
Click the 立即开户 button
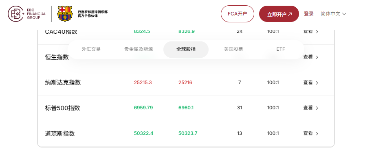point(279,14)
